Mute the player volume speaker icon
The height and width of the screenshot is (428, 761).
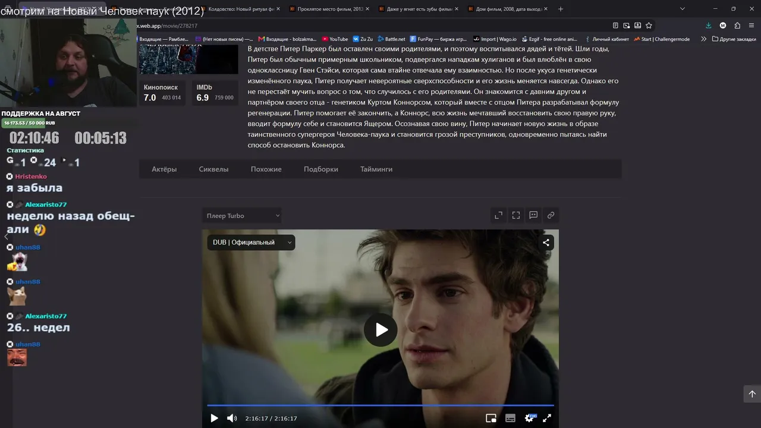[232, 418]
